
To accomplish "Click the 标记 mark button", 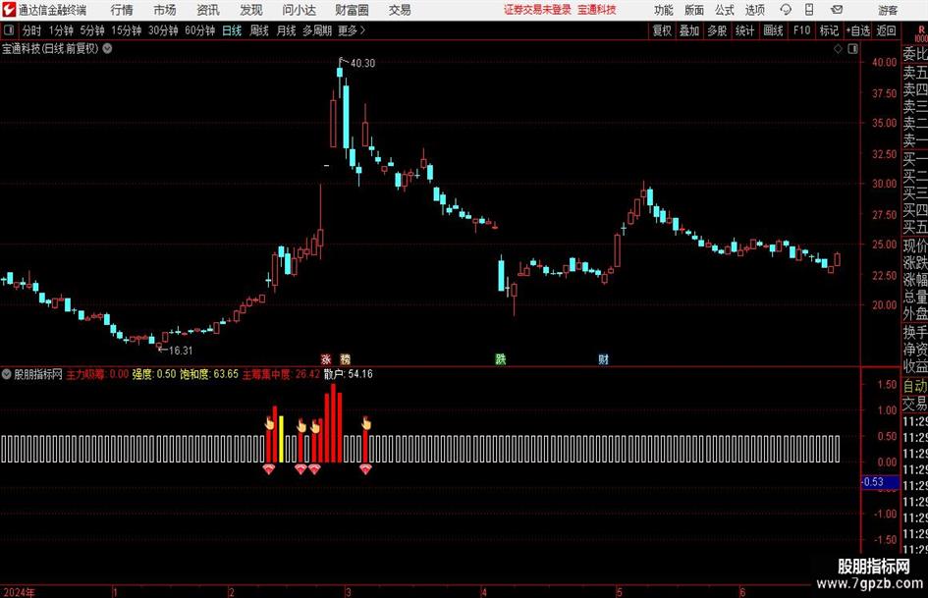I will coord(829,30).
